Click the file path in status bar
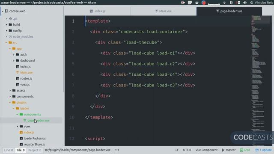The image size is (274, 154). click(77, 150)
